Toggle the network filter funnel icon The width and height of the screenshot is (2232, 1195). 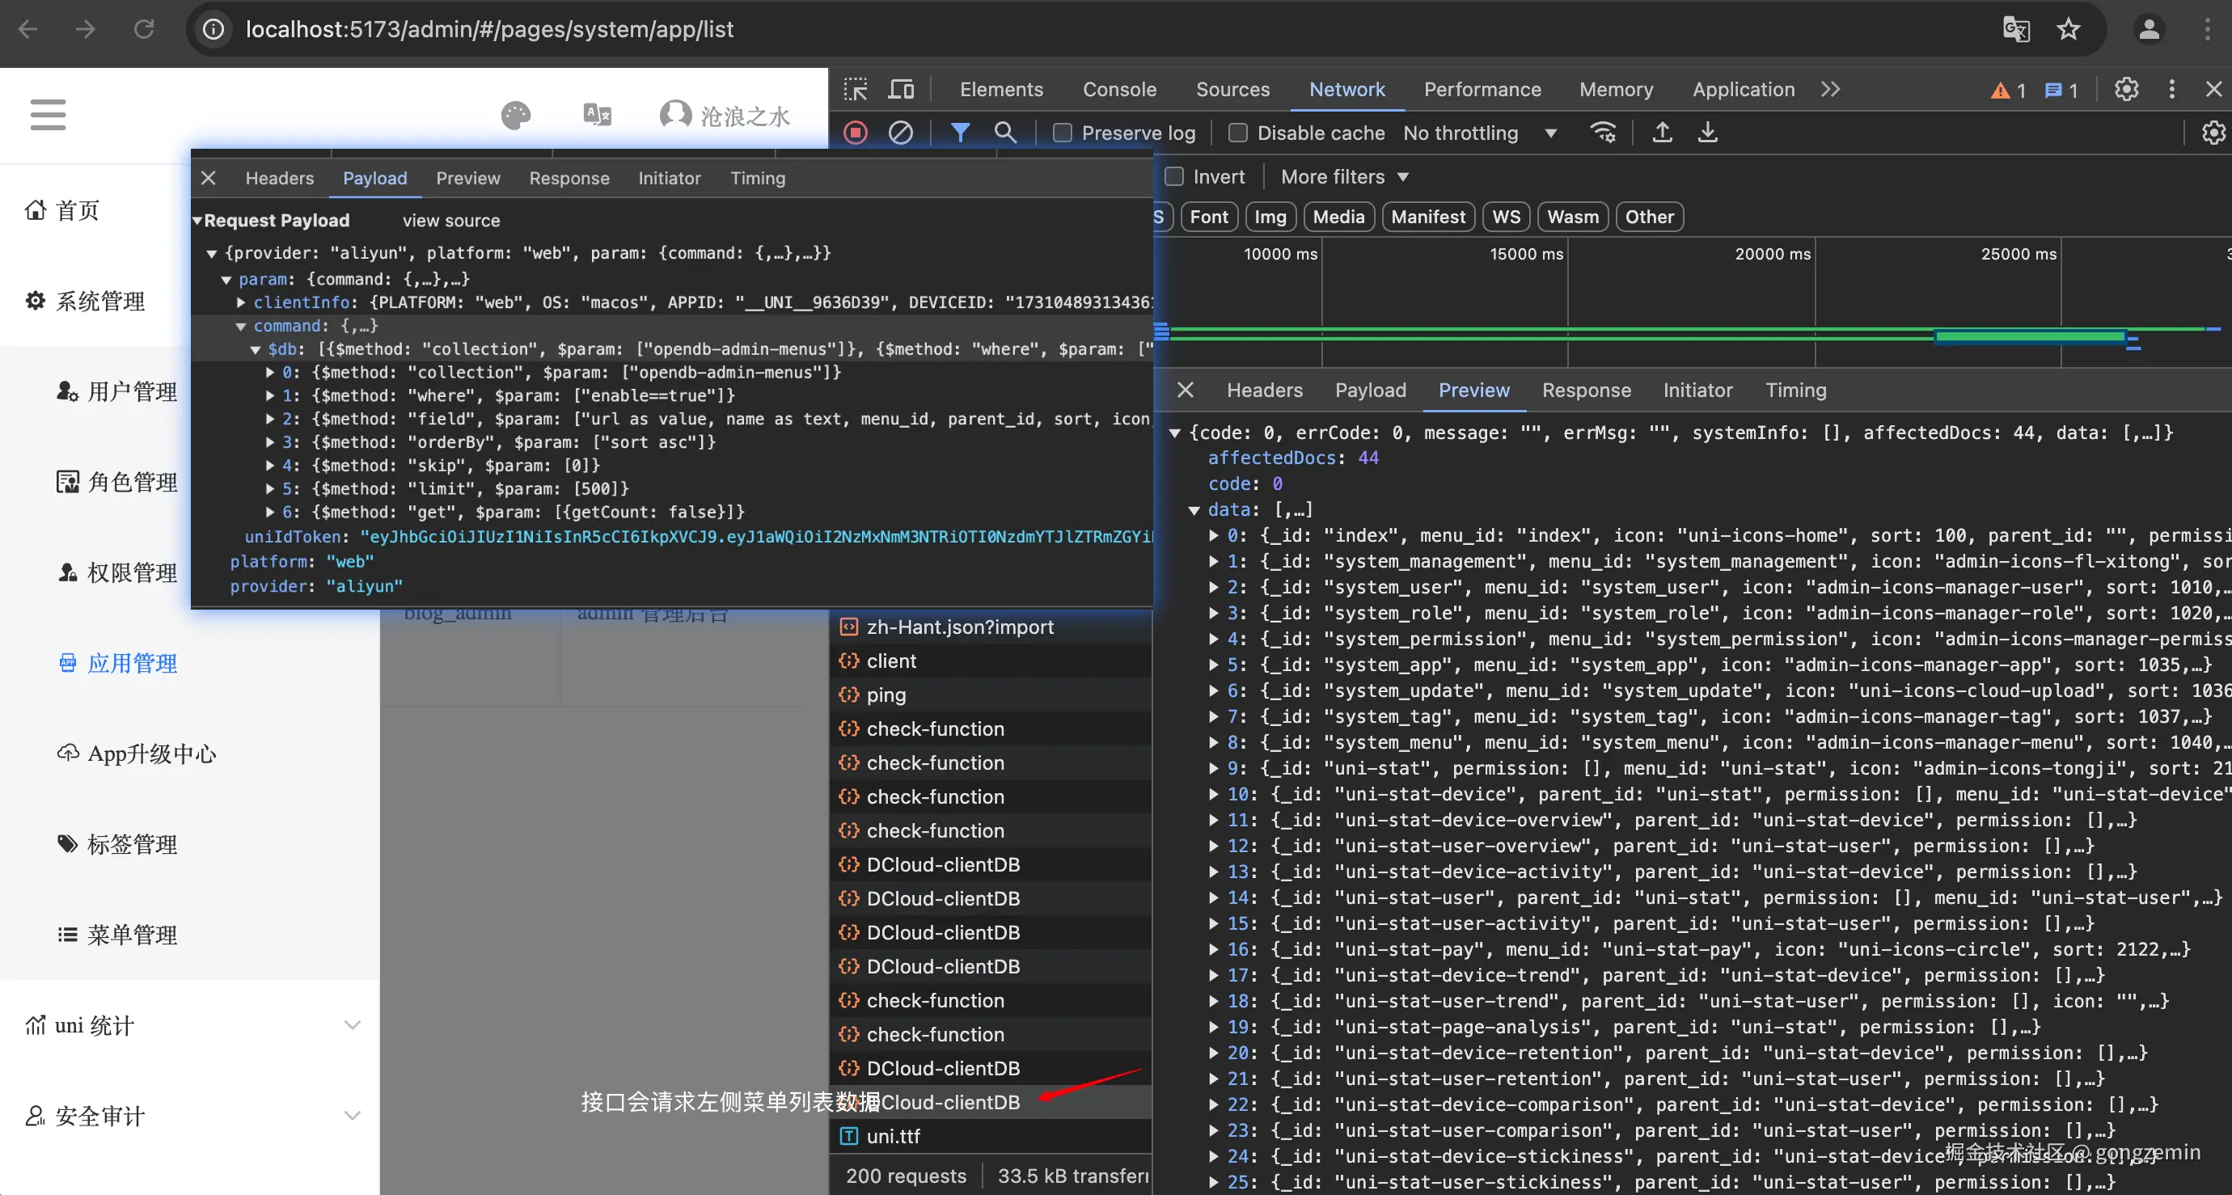[x=960, y=133]
